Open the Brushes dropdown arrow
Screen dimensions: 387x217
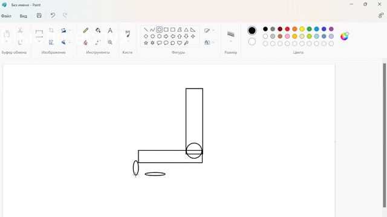(x=128, y=42)
